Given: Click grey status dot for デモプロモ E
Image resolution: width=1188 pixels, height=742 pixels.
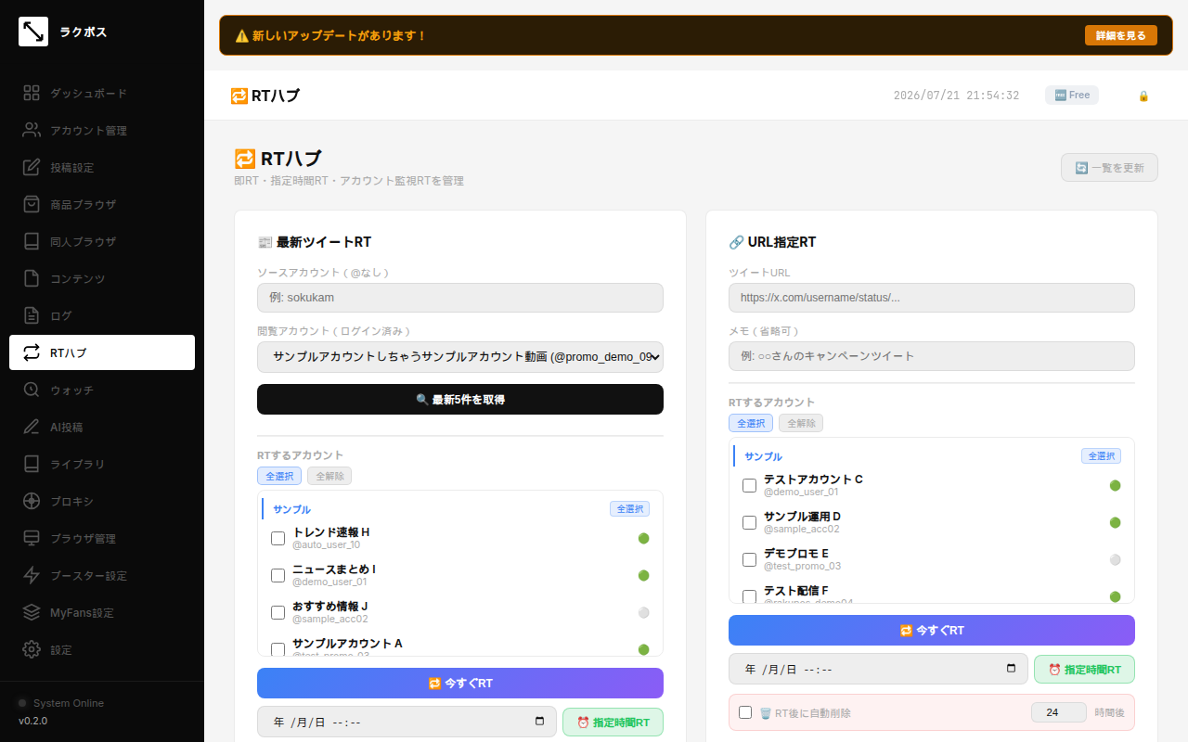Looking at the screenshot, I should pyautogui.click(x=1115, y=559).
